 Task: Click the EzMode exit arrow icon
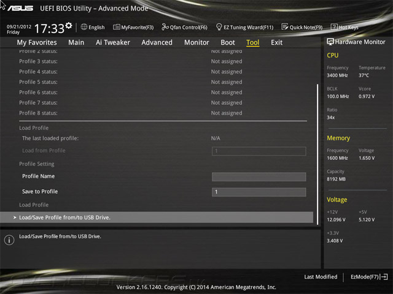click(x=384, y=277)
